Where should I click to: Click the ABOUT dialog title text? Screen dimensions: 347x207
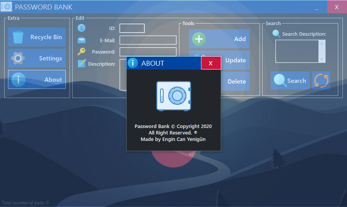click(153, 63)
